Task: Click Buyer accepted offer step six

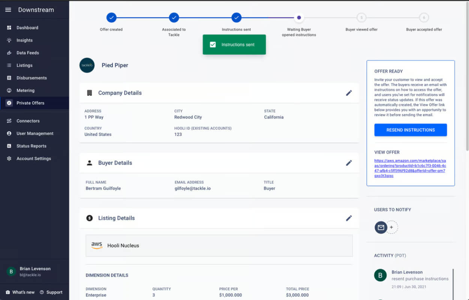Action: (424, 17)
